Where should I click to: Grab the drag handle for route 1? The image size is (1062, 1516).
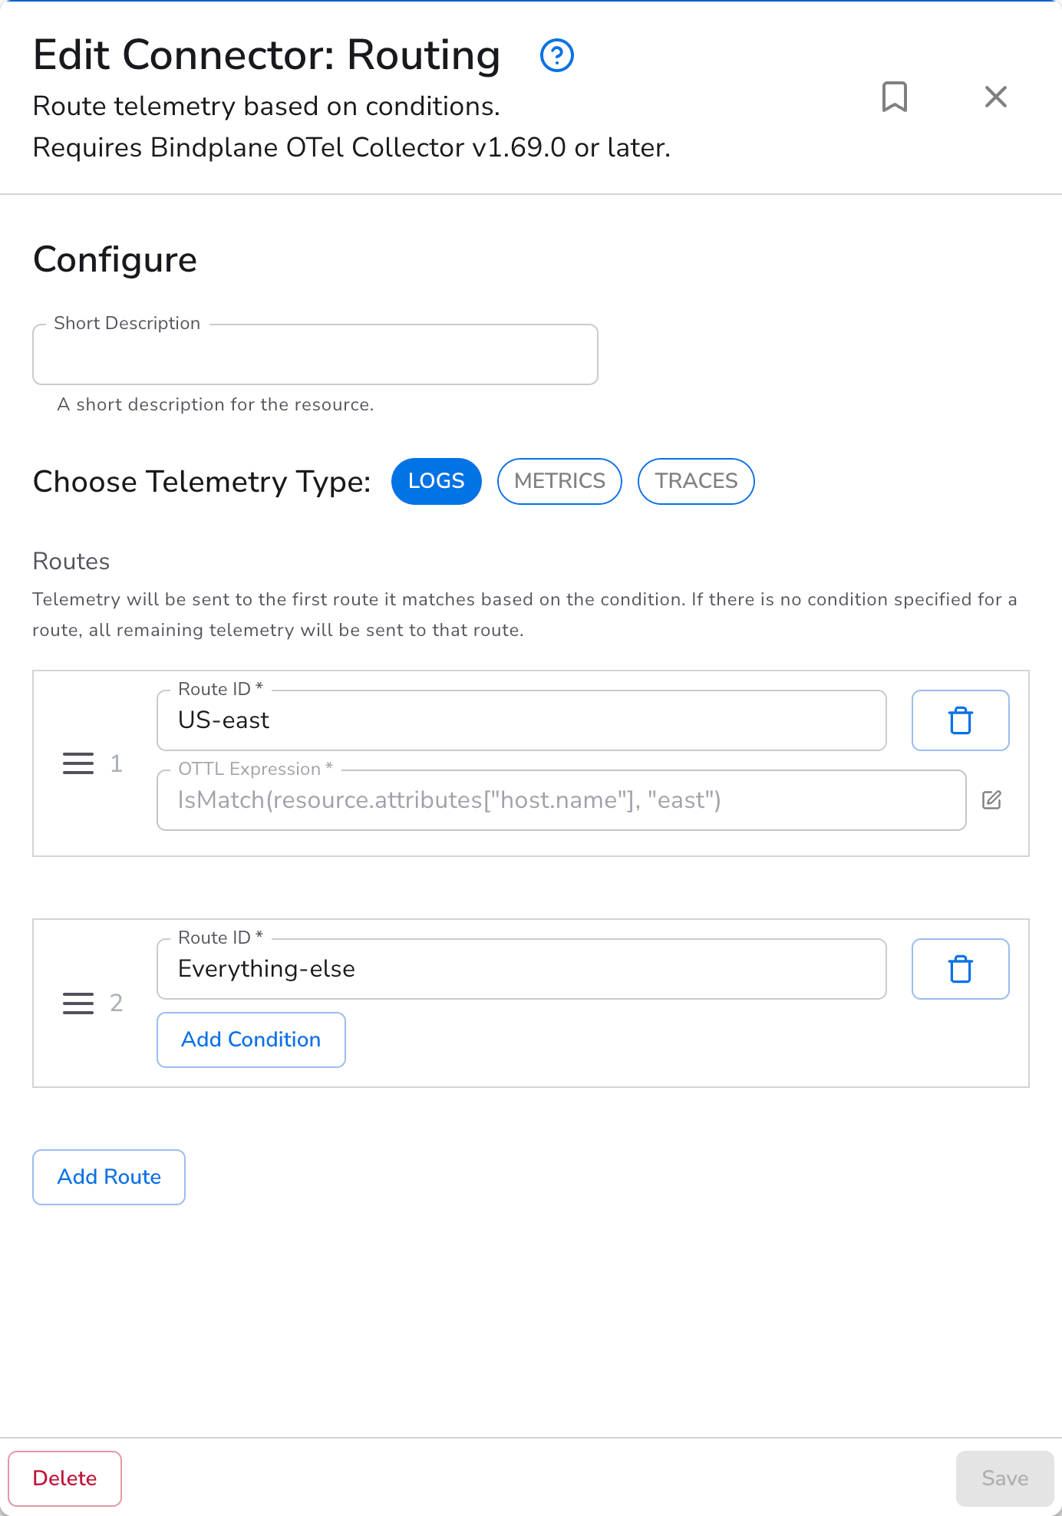(78, 764)
